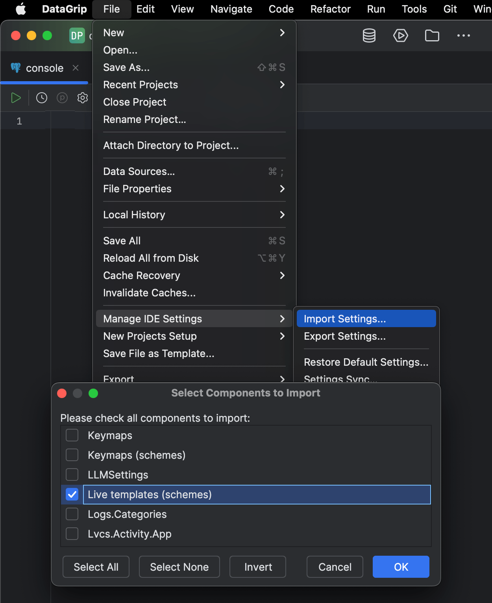This screenshot has width=492, height=603.
Task: Open the Git menu
Action: (450, 9)
